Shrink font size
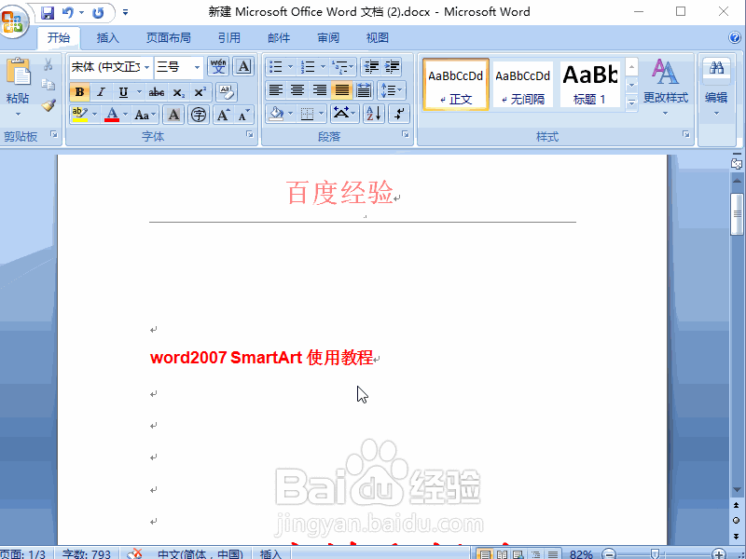This screenshot has width=746, height=559. (243, 115)
